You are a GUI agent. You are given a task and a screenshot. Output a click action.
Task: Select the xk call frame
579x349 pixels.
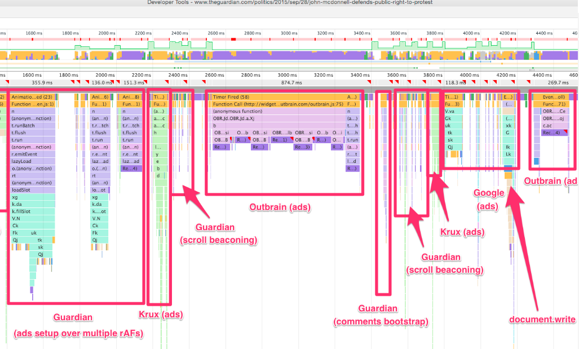tap(509, 126)
